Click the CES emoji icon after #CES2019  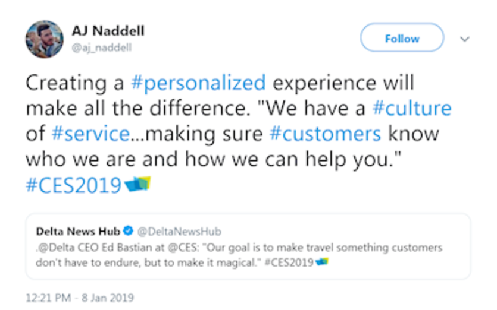(x=138, y=184)
